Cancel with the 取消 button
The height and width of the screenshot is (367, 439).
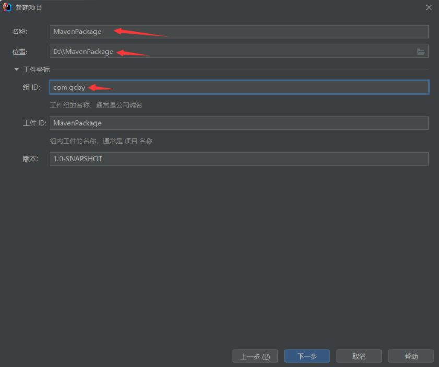[359, 357]
